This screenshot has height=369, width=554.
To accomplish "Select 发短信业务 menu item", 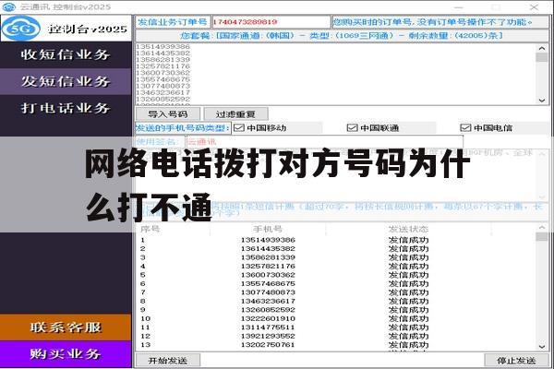I will [x=66, y=81].
